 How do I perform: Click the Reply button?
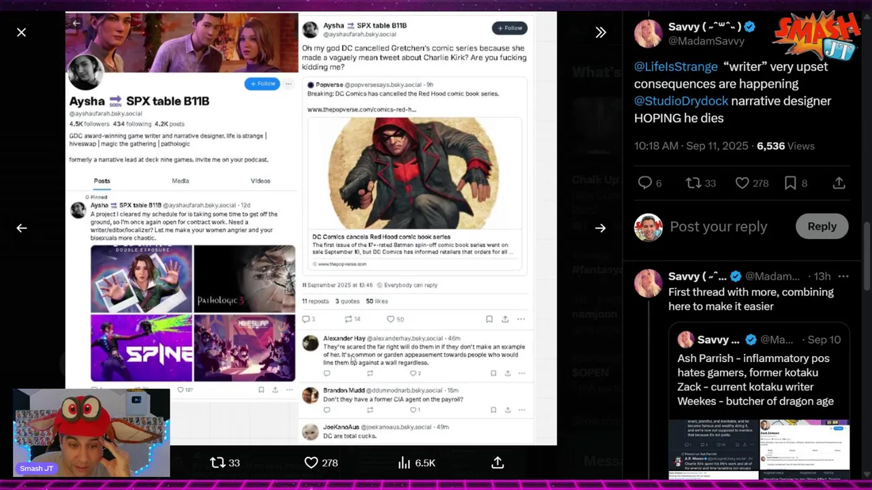coord(822,227)
